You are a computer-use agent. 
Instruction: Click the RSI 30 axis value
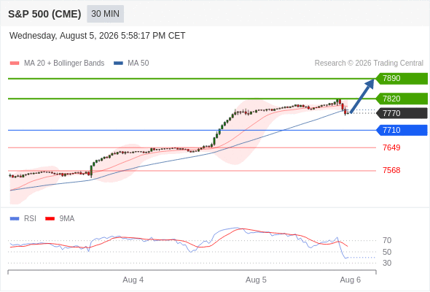(x=387, y=263)
